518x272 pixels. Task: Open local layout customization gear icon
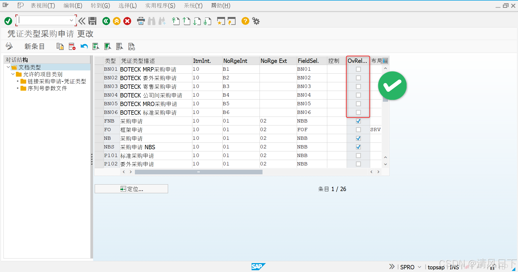pyautogui.click(x=255, y=21)
